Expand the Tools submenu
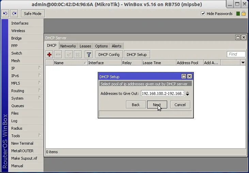The height and width of the screenshot is (173, 249). click(40, 135)
